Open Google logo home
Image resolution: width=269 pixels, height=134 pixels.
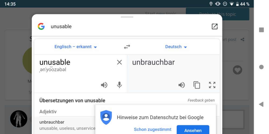[x=41, y=26]
